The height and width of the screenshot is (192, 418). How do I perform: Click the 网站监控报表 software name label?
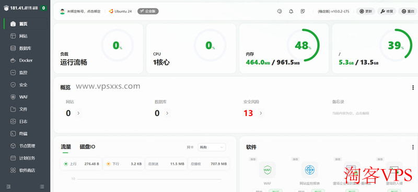coord(309,183)
